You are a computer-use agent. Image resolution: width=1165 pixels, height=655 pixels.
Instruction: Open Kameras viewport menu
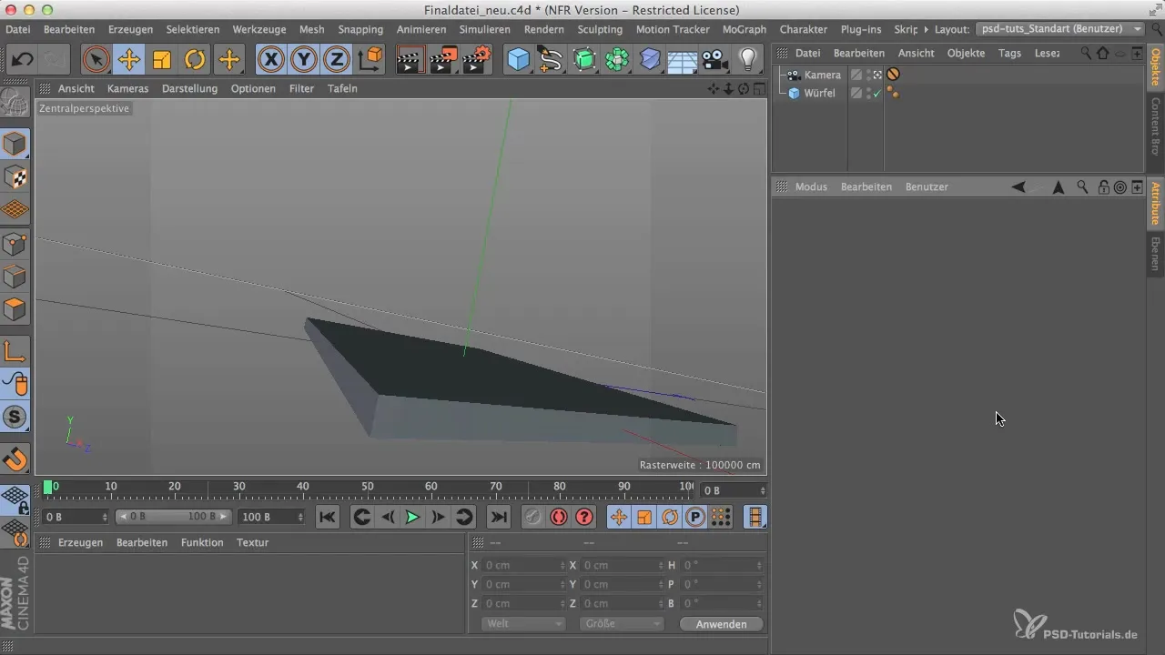tap(127, 88)
